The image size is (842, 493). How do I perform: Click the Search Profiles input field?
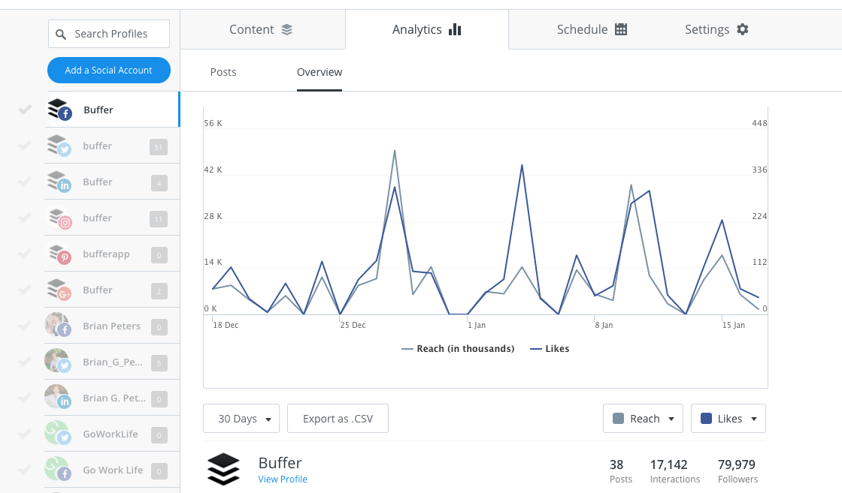(x=108, y=33)
